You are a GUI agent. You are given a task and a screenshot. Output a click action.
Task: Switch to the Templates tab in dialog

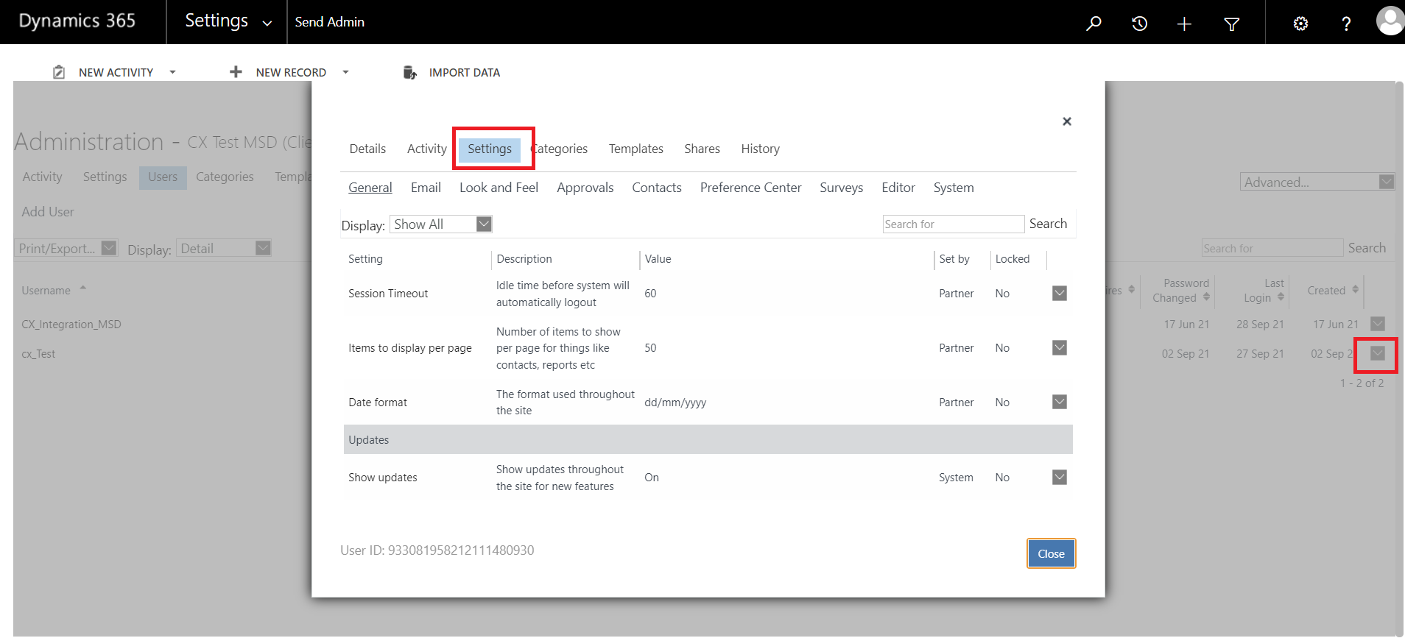click(x=636, y=149)
